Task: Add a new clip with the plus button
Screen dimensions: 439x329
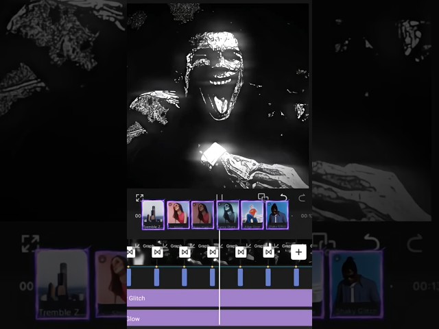Action: pyautogui.click(x=298, y=252)
